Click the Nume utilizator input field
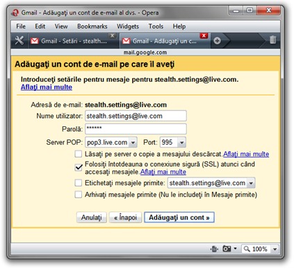 [136, 116]
